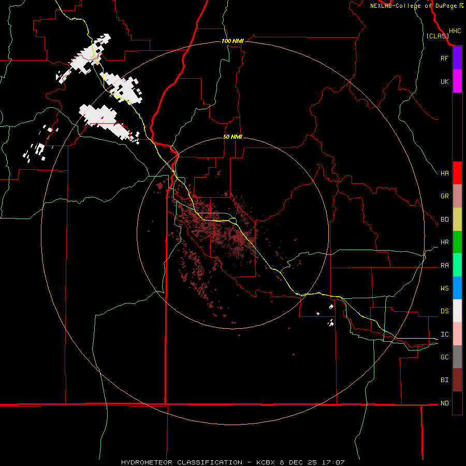466x466 pixels.
Task: Click the white DS legend swatch
Action: click(457, 311)
